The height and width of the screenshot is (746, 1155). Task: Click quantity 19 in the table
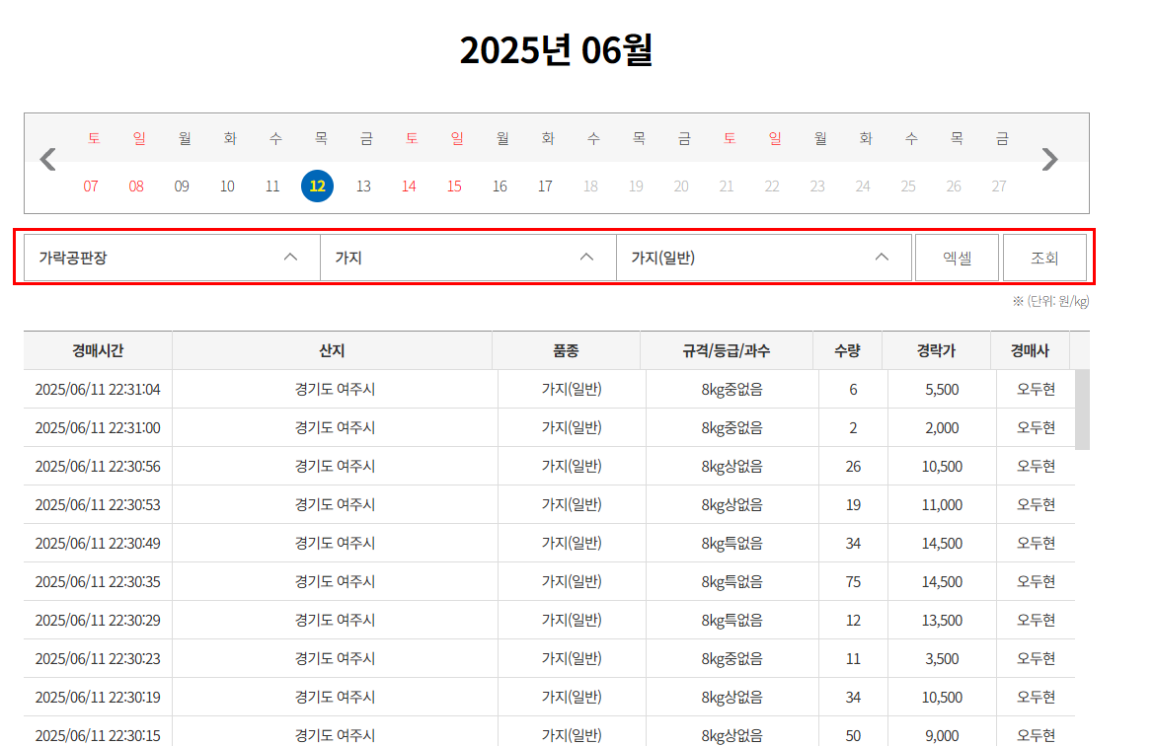[853, 504]
